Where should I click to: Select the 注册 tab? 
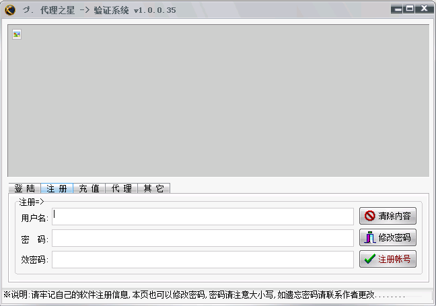pyautogui.click(x=57, y=188)
